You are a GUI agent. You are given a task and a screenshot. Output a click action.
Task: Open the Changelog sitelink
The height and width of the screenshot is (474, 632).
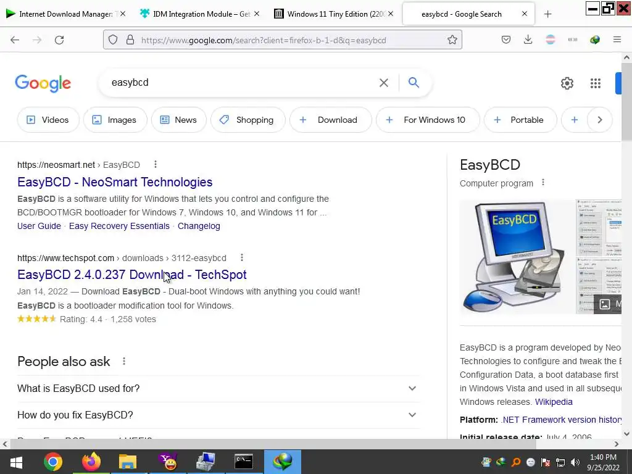coord(199,226)
